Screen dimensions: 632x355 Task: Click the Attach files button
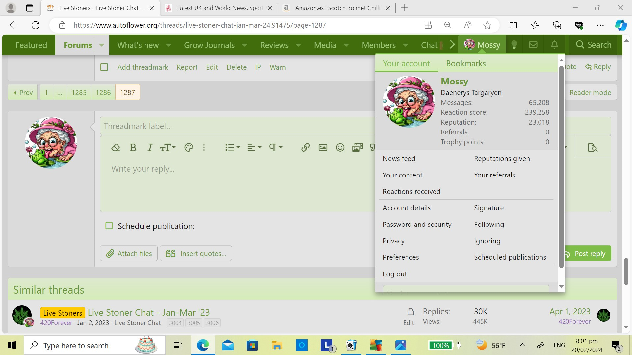[x=129, y=253]
